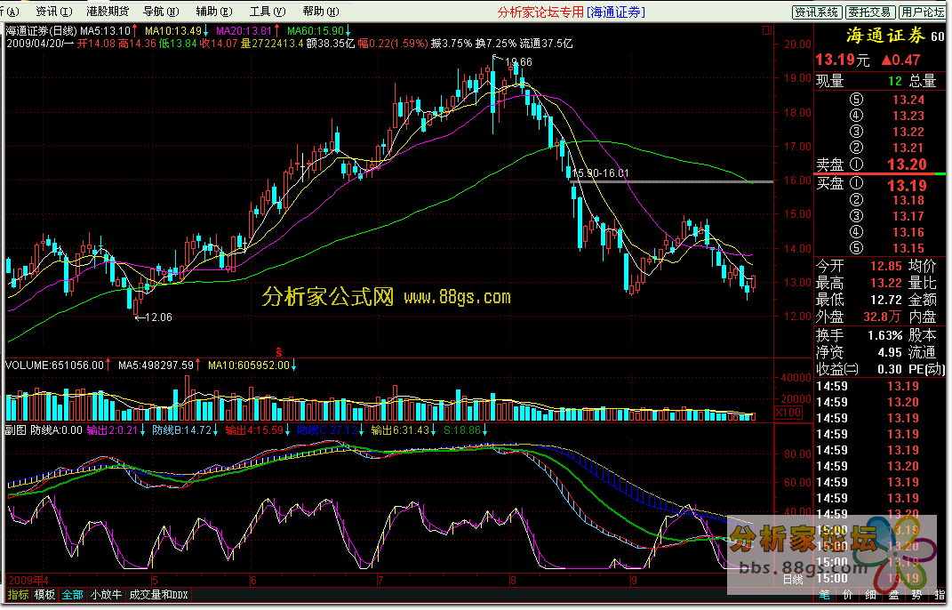This screenshot has width=952, height=610.
Task: Click the red S marker below the candlestick chart
Action: coord(279,352)
